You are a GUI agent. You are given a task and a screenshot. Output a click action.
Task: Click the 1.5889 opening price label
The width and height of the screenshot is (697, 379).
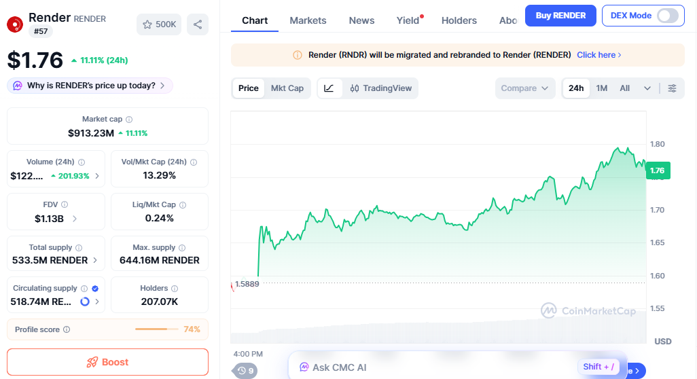point(247,284)
